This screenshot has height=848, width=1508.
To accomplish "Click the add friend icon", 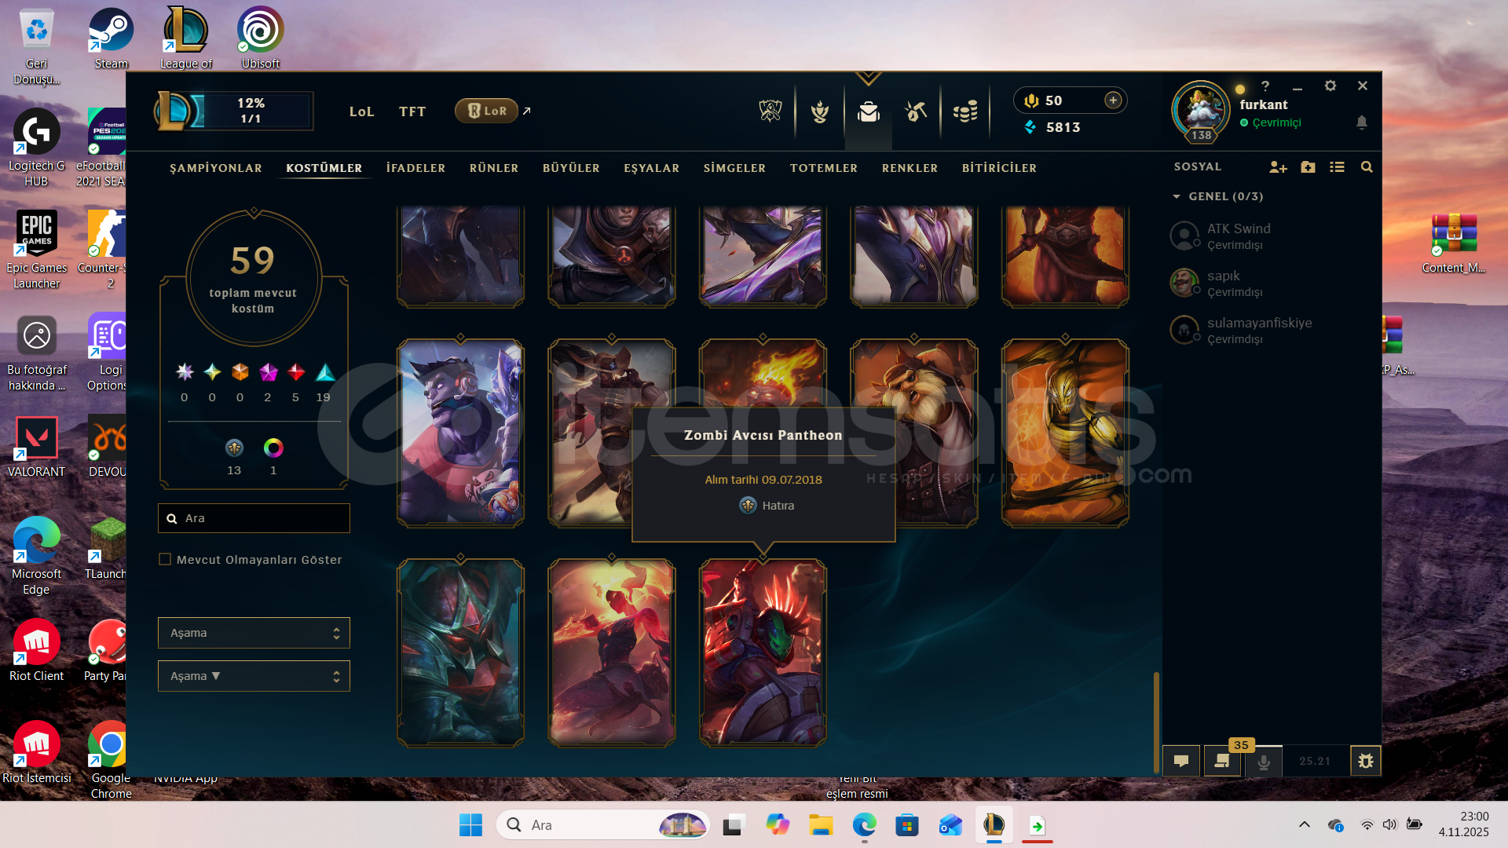I will click(x=1278, y=167).
